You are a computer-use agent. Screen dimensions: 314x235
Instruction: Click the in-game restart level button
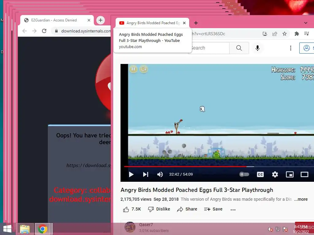click(x=144, y=69)
